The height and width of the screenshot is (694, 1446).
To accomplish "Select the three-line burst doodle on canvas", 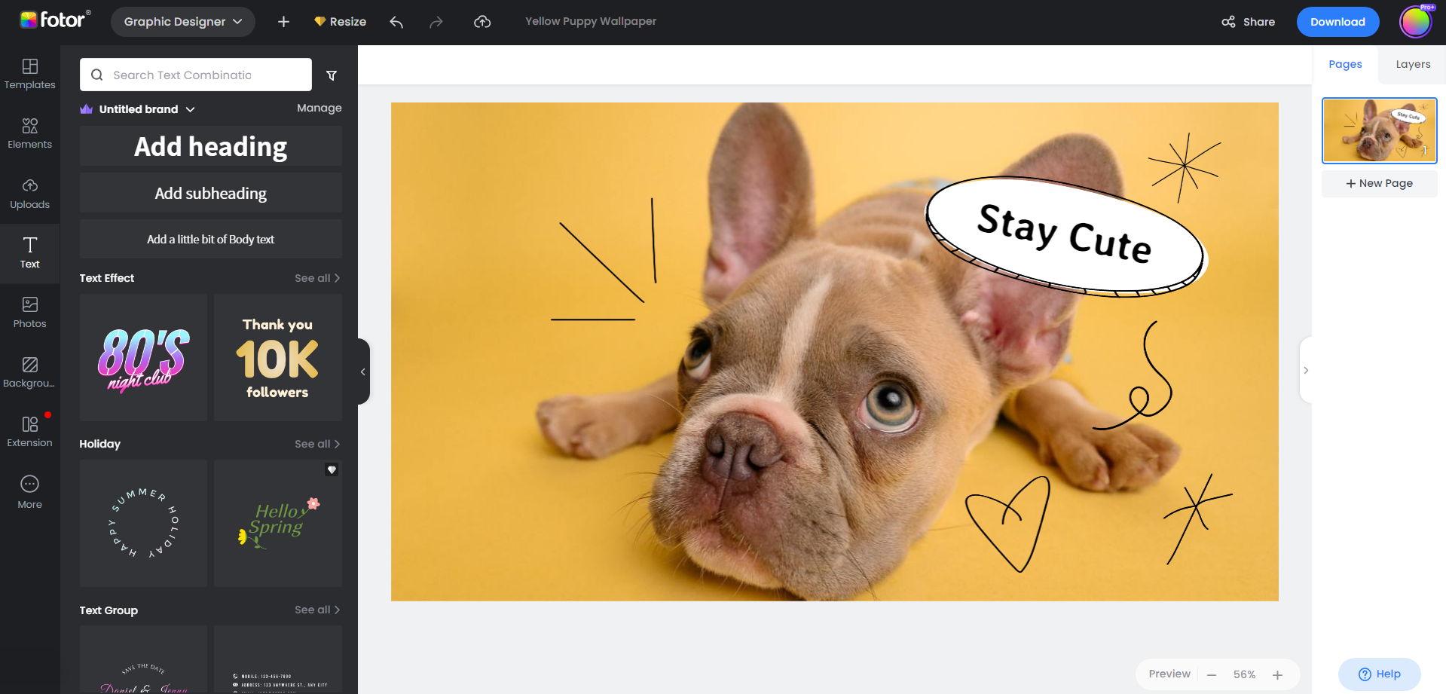I will (x=604, y=259).
